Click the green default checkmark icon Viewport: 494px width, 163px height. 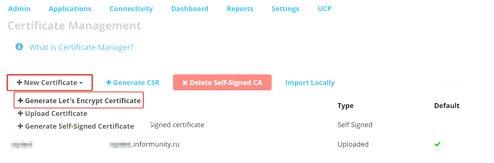point(437,144)
